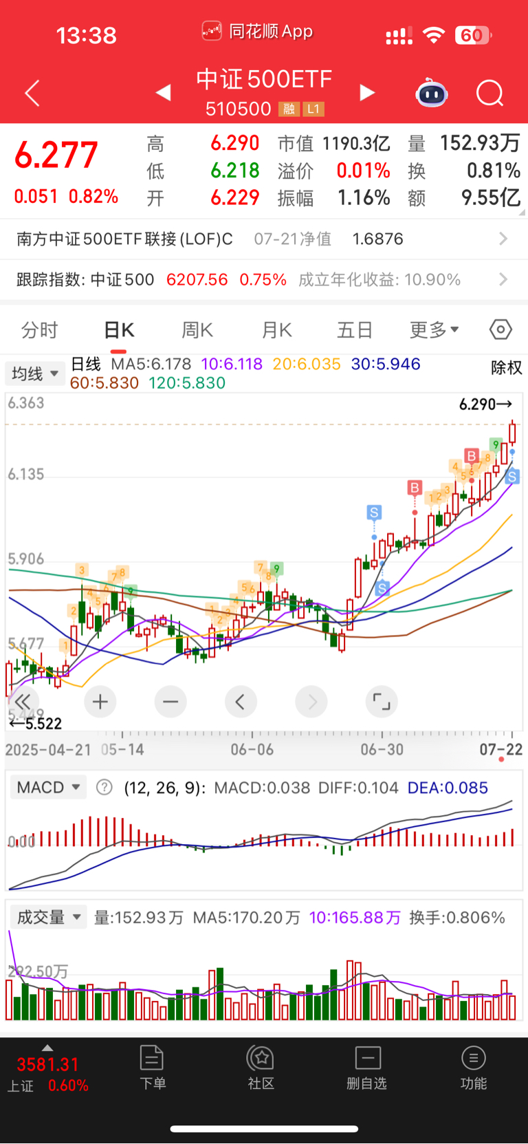Open MACD indicator help question mark

[104, 787]
